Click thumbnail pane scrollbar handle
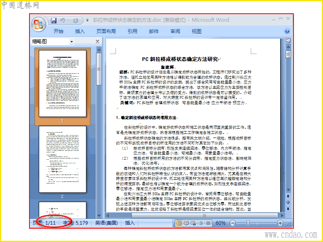 99,69
